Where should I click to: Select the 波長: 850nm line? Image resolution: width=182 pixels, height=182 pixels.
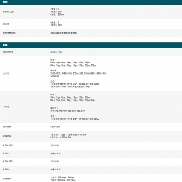(57, 15)
